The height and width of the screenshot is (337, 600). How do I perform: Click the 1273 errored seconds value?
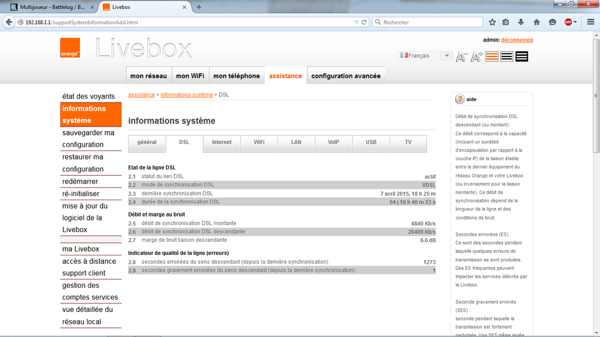coord(429,262)
